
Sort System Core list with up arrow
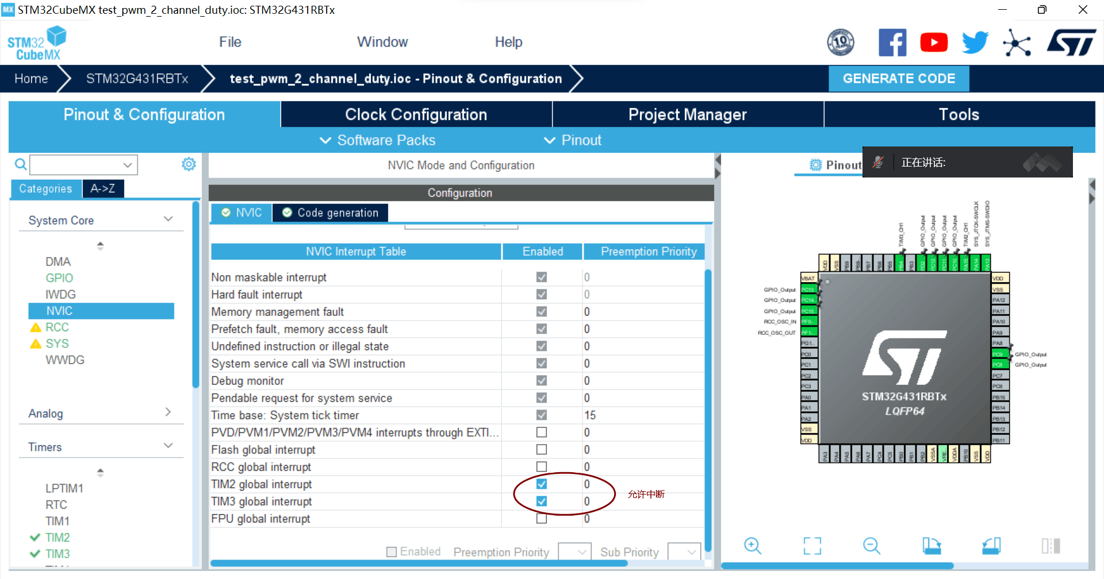[x=100, y=244]
